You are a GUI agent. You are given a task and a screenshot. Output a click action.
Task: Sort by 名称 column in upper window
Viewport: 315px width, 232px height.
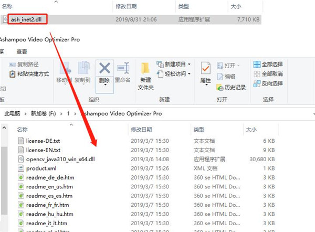(x=7, y=6)
